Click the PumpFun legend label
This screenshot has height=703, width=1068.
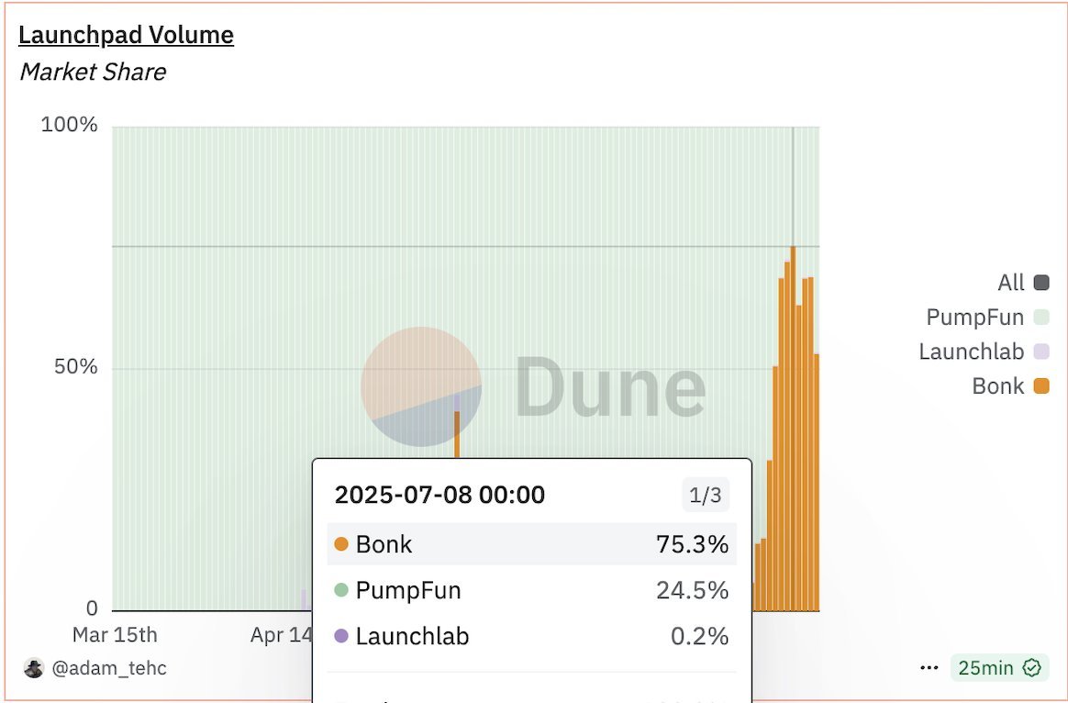pos(974,317)
